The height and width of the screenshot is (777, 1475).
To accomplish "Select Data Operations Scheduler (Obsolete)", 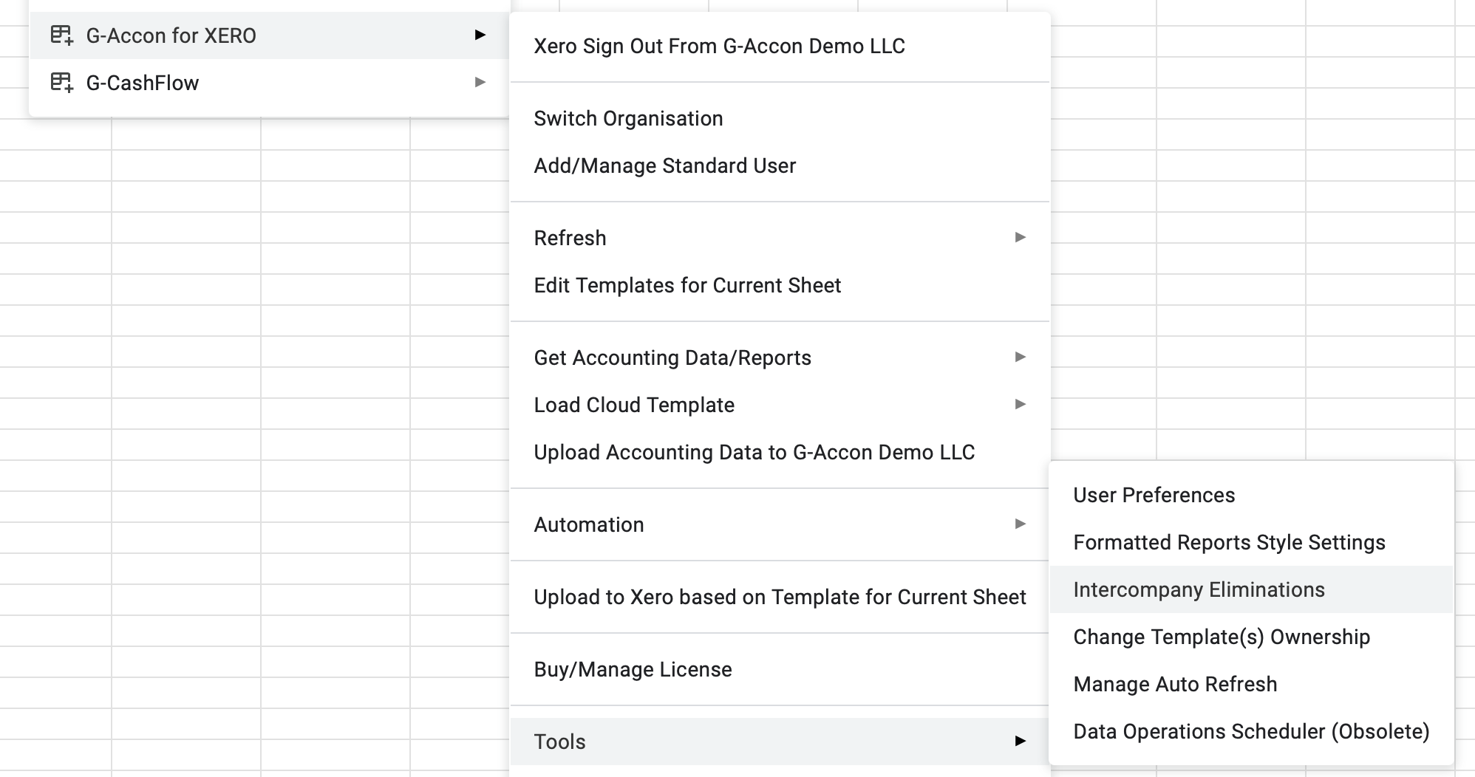I will (x=1251, y=731).
